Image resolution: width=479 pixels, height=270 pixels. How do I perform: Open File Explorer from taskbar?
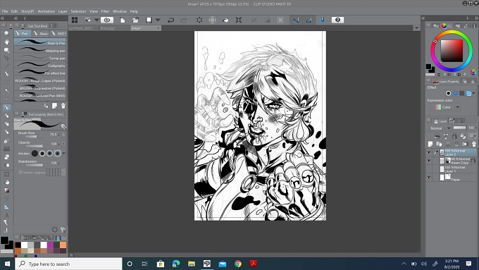pyautogui.click(x=192, y=264)
